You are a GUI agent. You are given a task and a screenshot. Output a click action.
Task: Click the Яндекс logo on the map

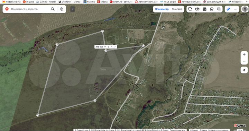pyautogui.click(x=240, y=125)
